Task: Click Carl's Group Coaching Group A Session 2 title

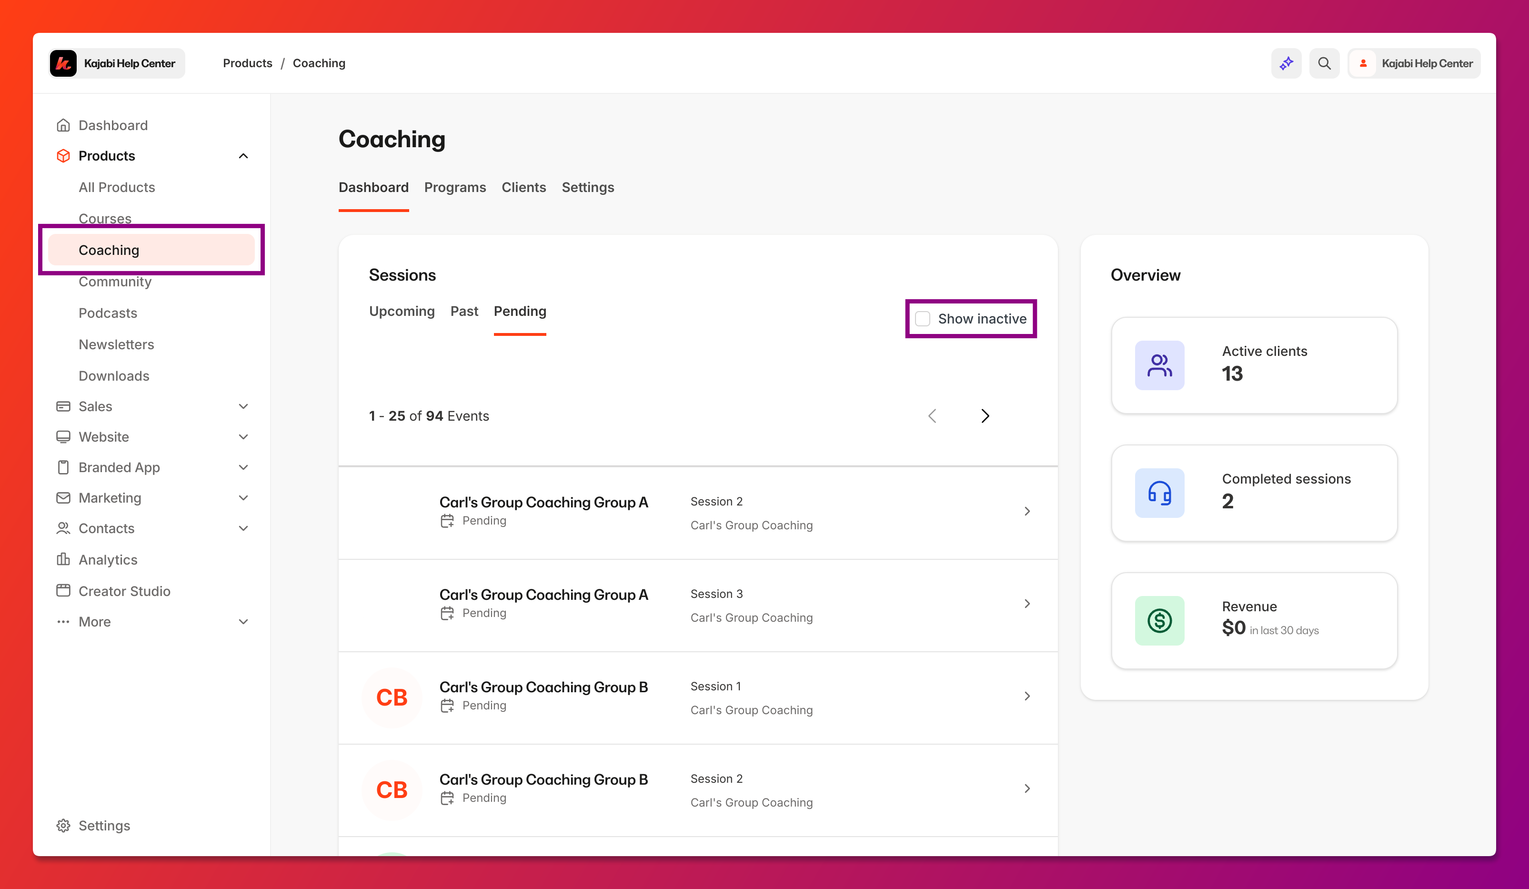Action: point(543,502)
